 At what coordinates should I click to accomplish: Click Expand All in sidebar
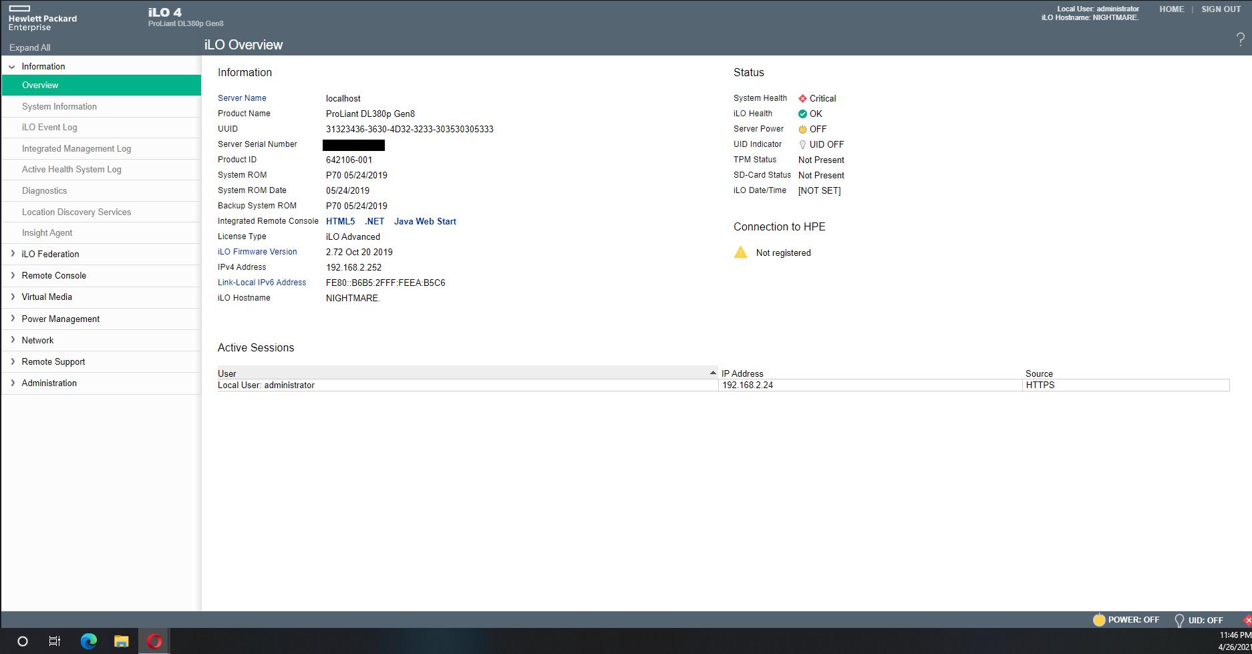(x=30, y=47)
